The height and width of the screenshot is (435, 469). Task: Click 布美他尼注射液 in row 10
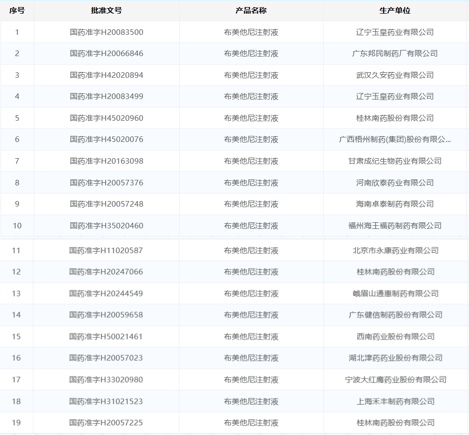(x=251, y=225)
